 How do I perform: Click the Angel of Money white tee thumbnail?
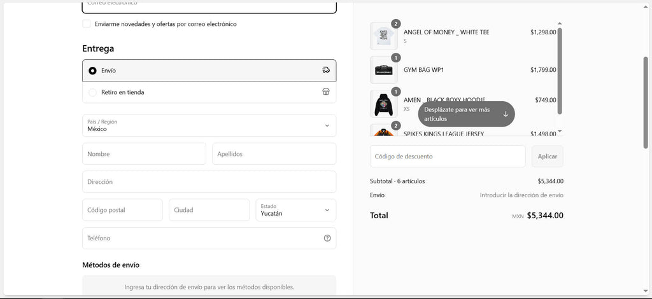point(383,36)
